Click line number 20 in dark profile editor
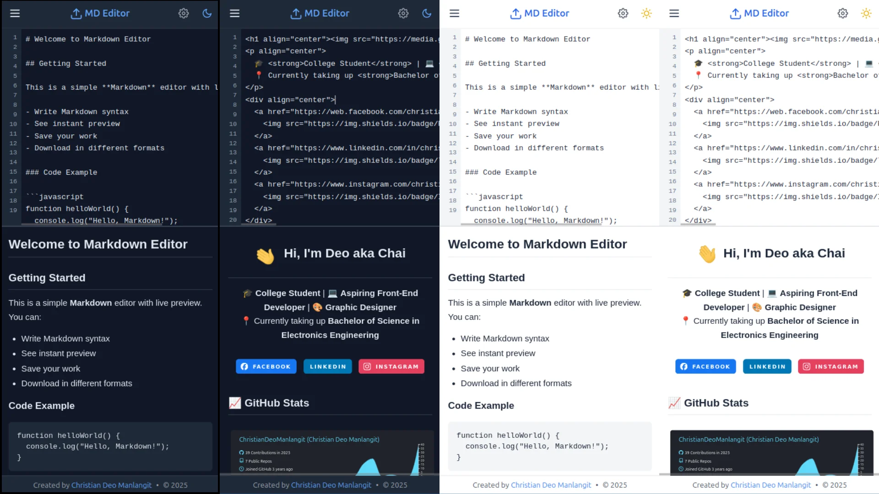 pyautogui.click(x=233, y=220)
